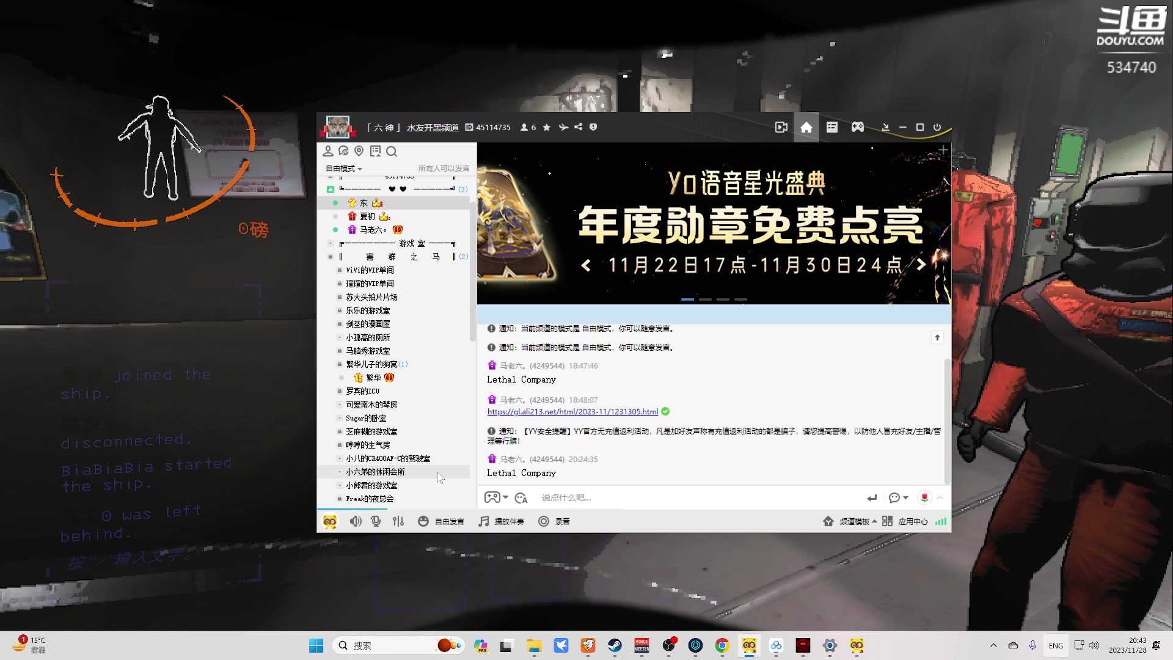
Task: Click the channel wolf avatar picture
Action: (337, 127)
